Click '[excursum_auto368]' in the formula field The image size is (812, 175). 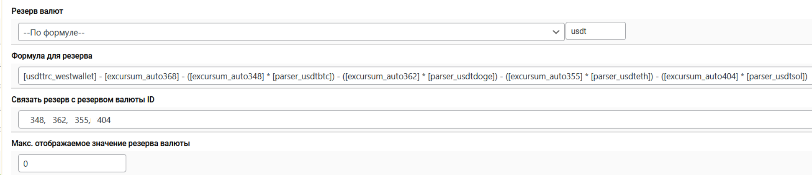pyautogui.click(x=141, y=77)
